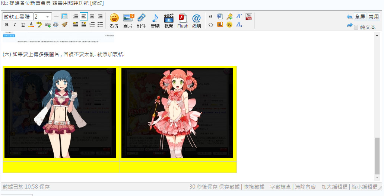Insert a video via 視頻
This screenshot has width=384, height=196.
(169, 21)
